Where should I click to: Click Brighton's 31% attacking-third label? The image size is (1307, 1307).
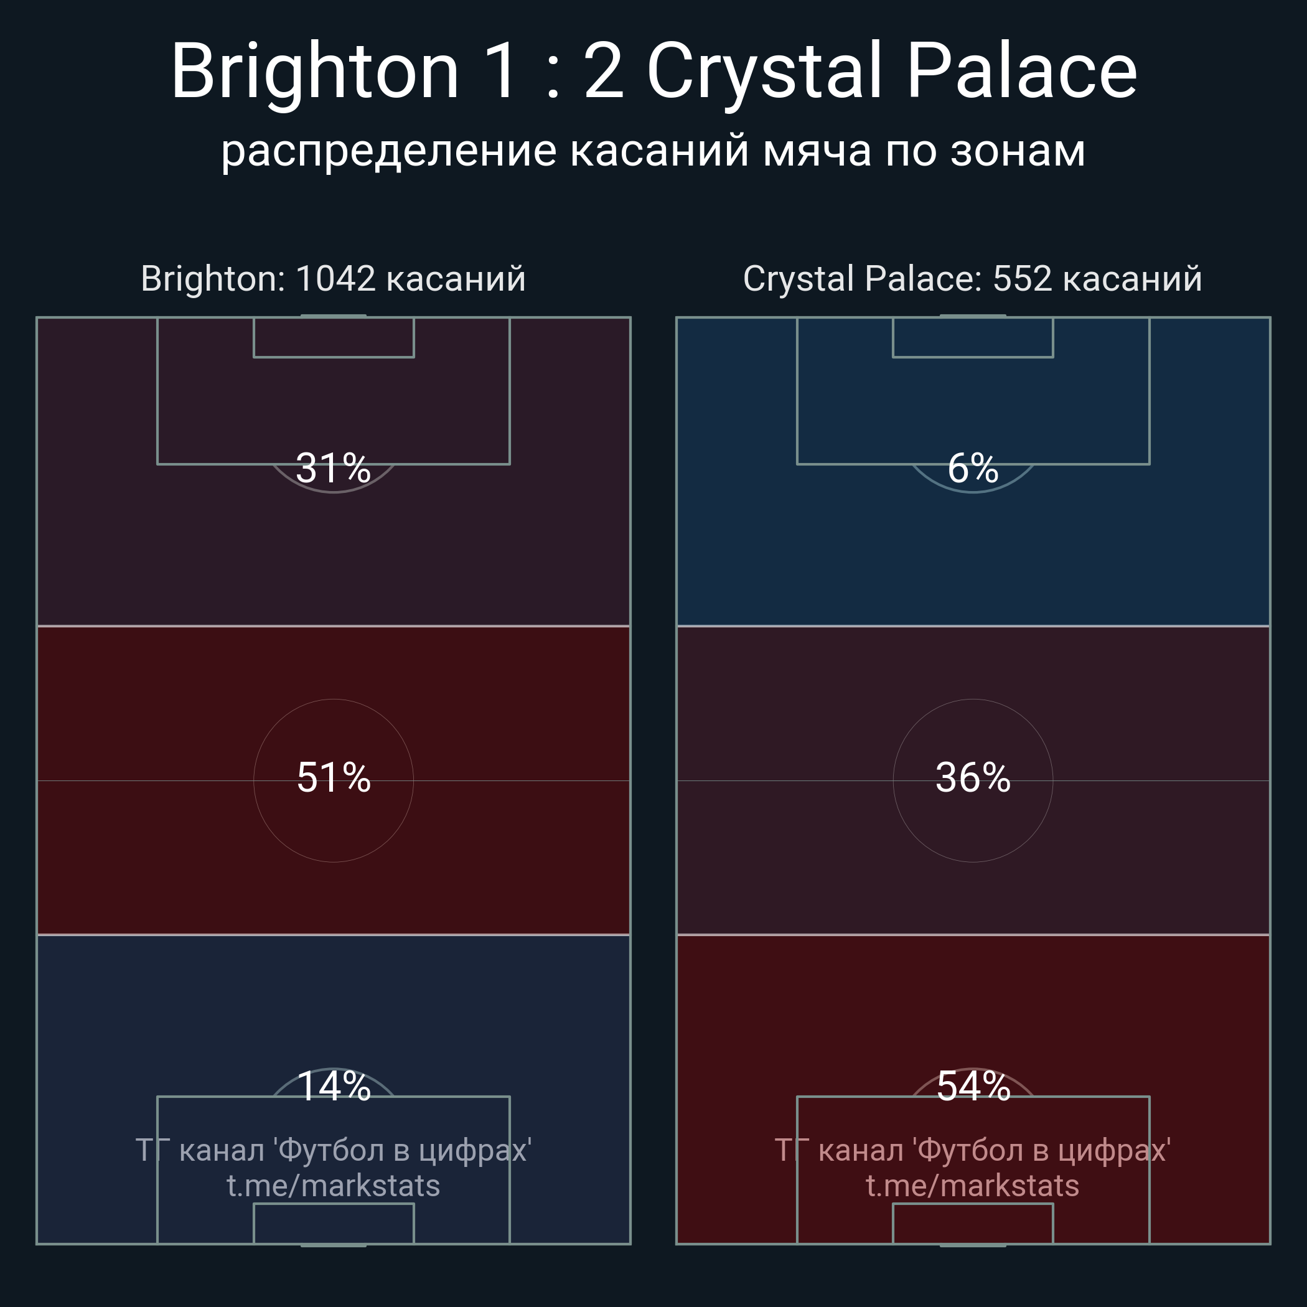pos(334,468)
